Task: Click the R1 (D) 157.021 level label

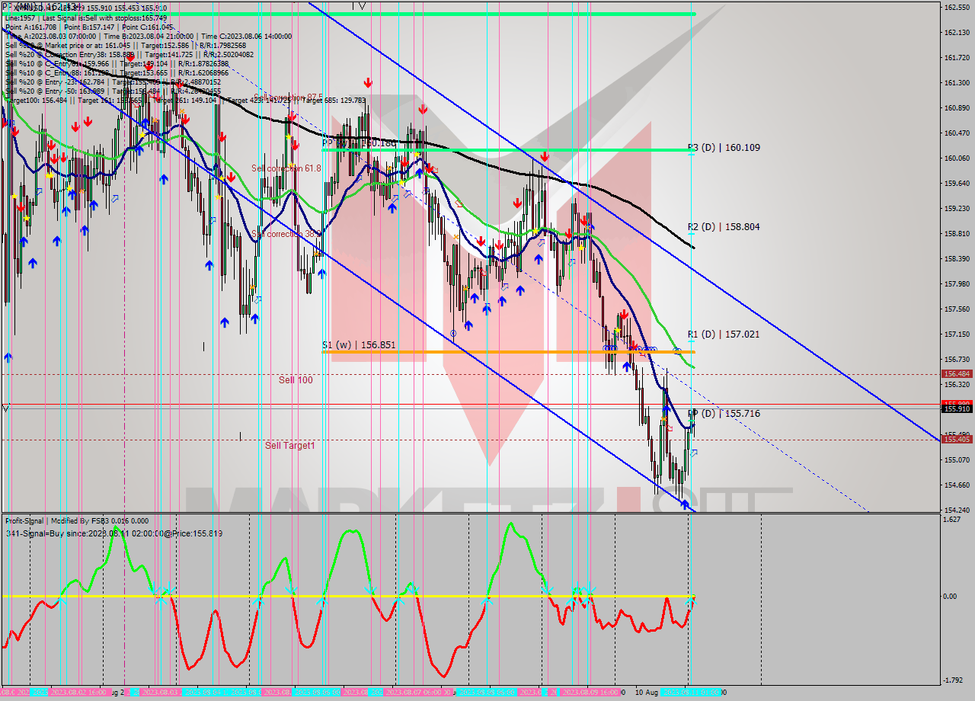Action: tap(724, 334)
